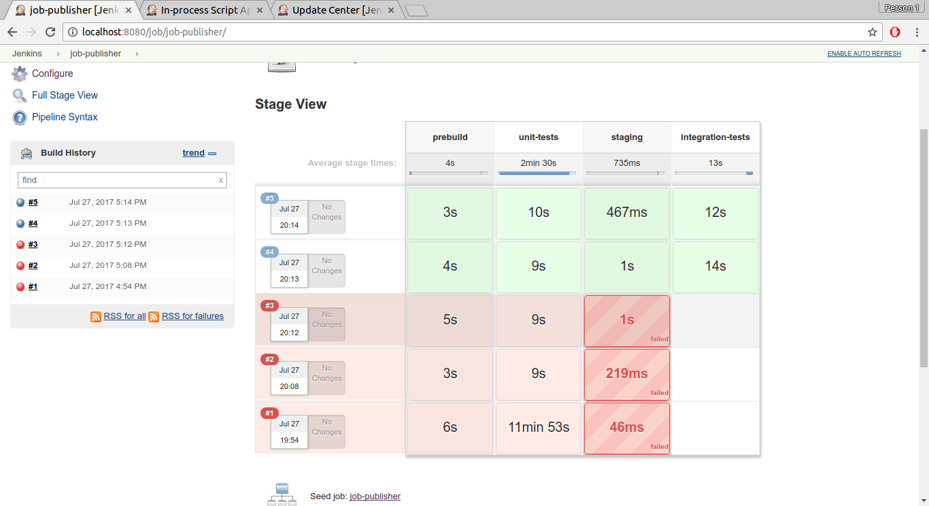
Task: Click the failed 46ms staging cell
Action: click(x=627, y=427)
